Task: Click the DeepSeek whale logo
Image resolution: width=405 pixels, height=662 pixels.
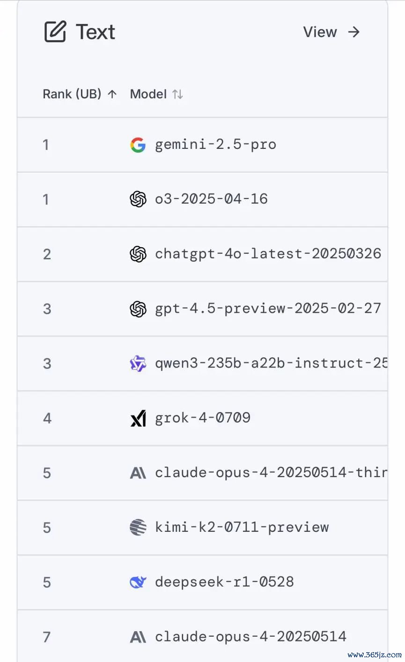Action: coord(138,582)
